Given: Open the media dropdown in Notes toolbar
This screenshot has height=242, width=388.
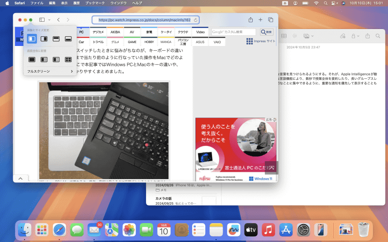Looking at the screenshot, I should [308, 36].
